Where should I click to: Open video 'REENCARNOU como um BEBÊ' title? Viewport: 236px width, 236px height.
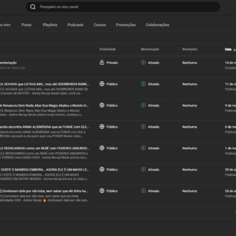coord(44,148)
